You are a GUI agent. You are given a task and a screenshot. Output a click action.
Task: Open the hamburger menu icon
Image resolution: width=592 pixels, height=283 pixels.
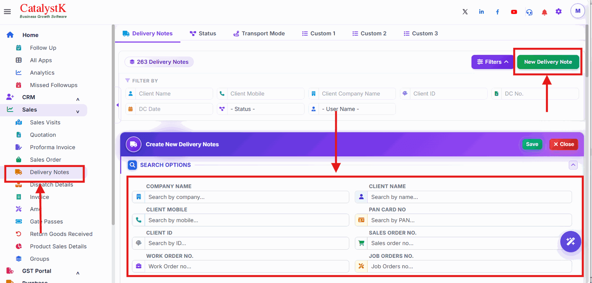7,11
